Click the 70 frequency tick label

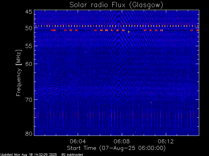click(x=29, y=100)
